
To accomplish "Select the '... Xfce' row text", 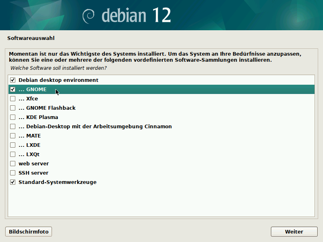I will (x=28, y=98).
